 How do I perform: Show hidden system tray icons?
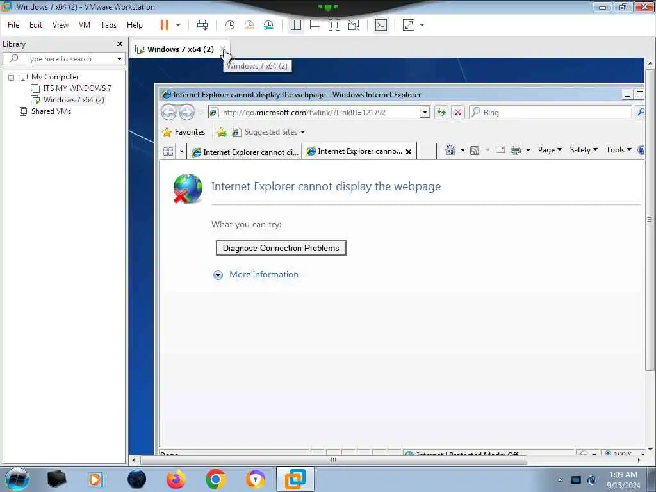point(560,480)
